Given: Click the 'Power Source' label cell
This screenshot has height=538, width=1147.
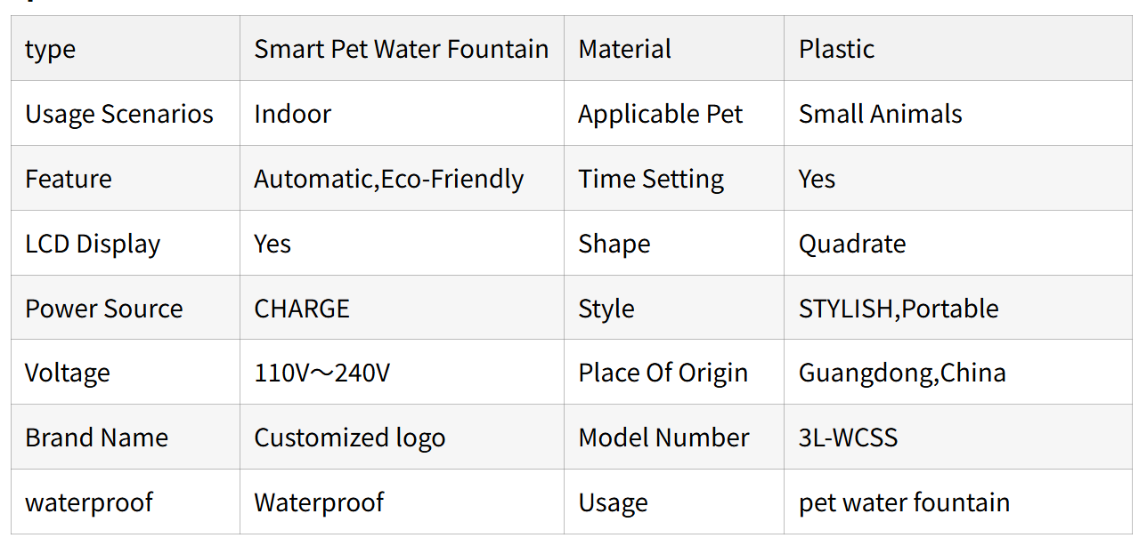Looking at the screenshot, I should (104, 309).
